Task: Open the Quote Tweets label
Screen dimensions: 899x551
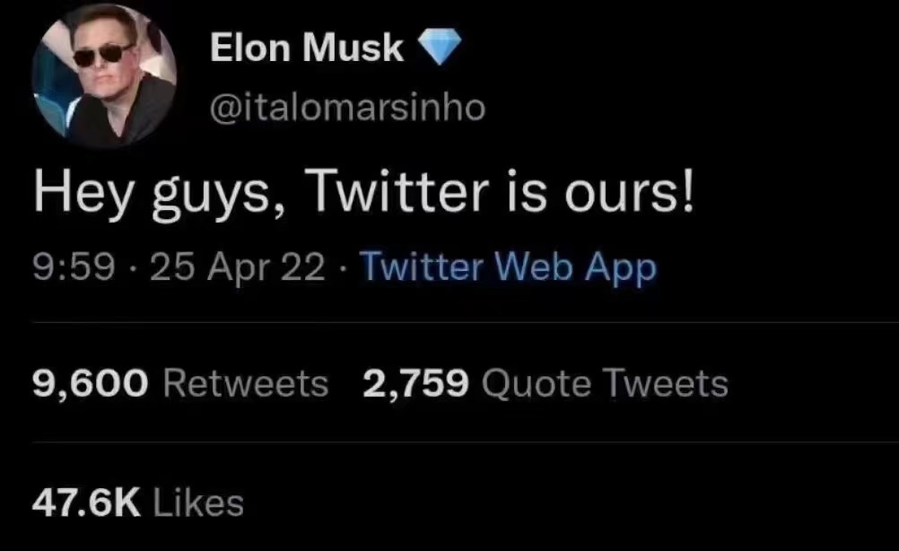Action: (x=605, y=384)
